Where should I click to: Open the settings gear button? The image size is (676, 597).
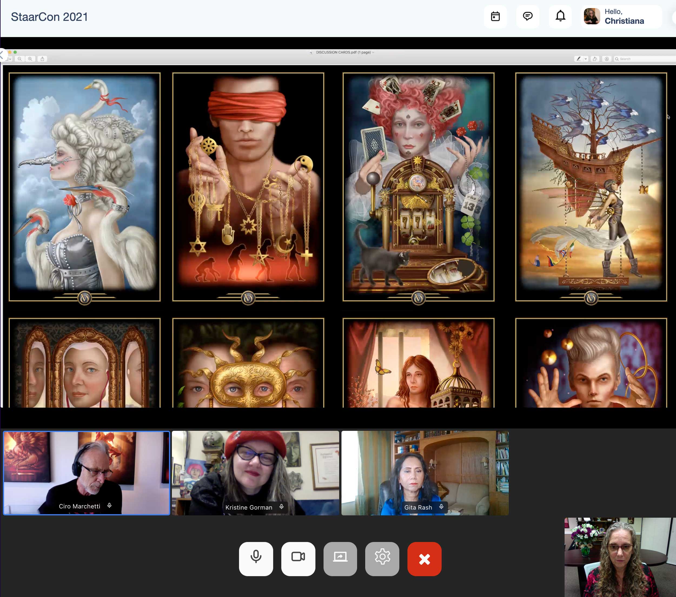382,559
